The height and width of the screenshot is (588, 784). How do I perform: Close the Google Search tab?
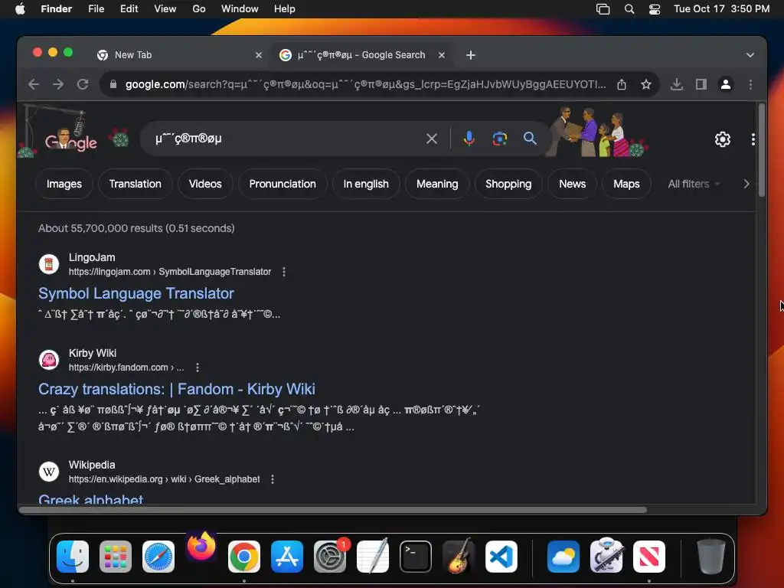(x=442, y=55)
